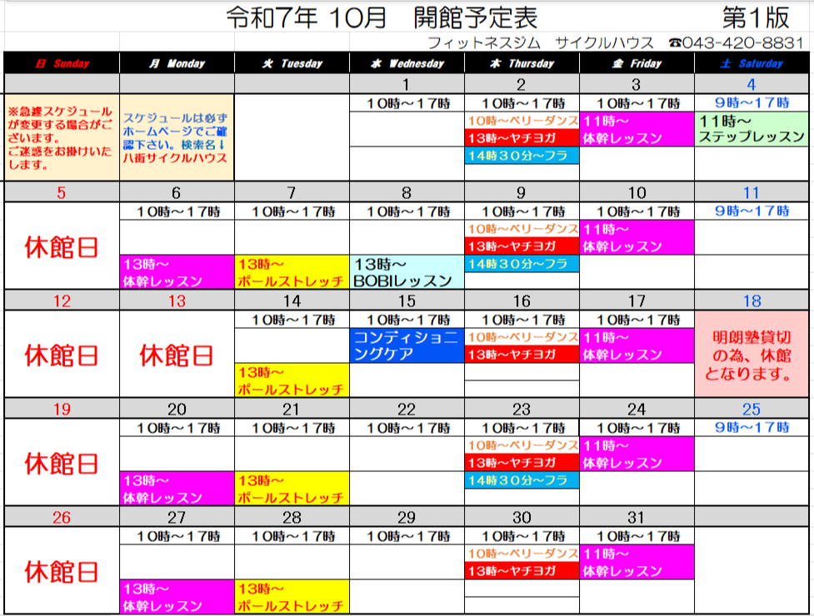814x616 pixels.
Task: Select the title 令和7年 10月 開館予定表
Action: [x=382, y=17]
